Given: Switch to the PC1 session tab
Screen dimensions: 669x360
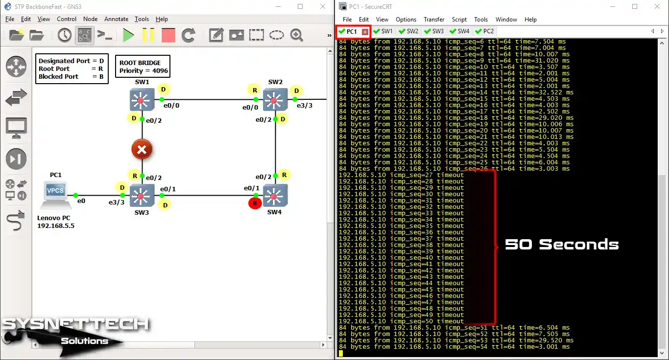Looking at the screenshot, I should click(352, 32).
